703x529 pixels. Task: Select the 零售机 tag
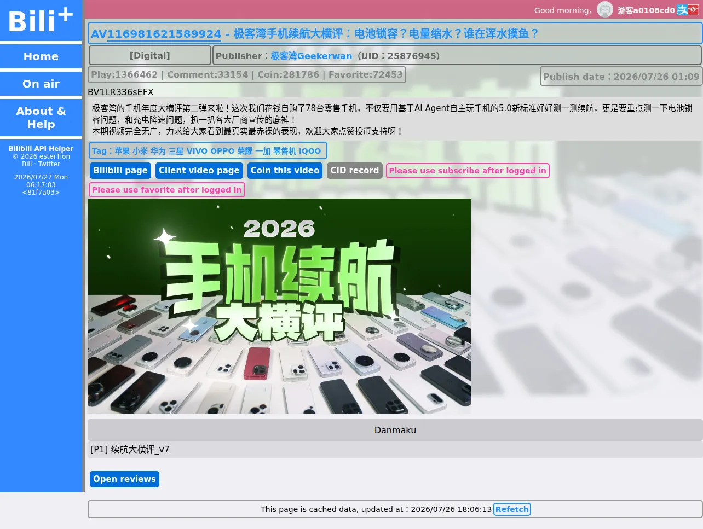[285, 151]
